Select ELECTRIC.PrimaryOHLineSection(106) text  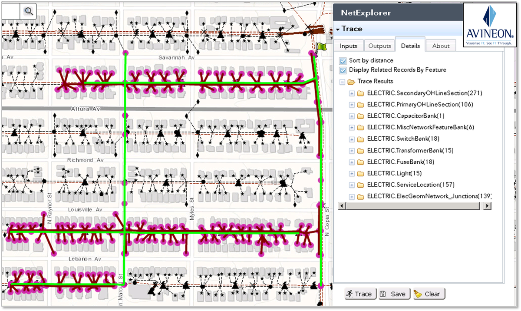pos(420,105)
